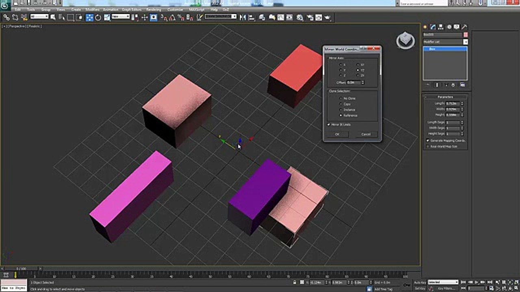The width and height of the screenshot is (520, 292).
Task: Toggle the 3D Snaps button
Action: click(x=164, y=17)
